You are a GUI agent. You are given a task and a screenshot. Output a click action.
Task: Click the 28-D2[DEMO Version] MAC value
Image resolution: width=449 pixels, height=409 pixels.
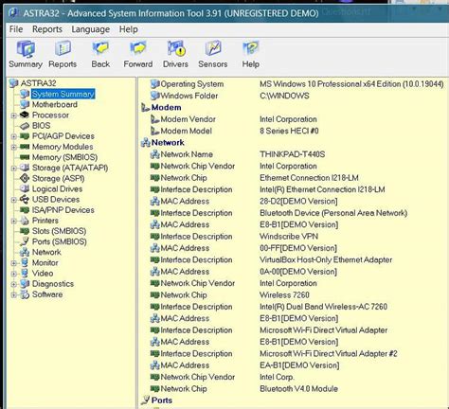[298, 202]
